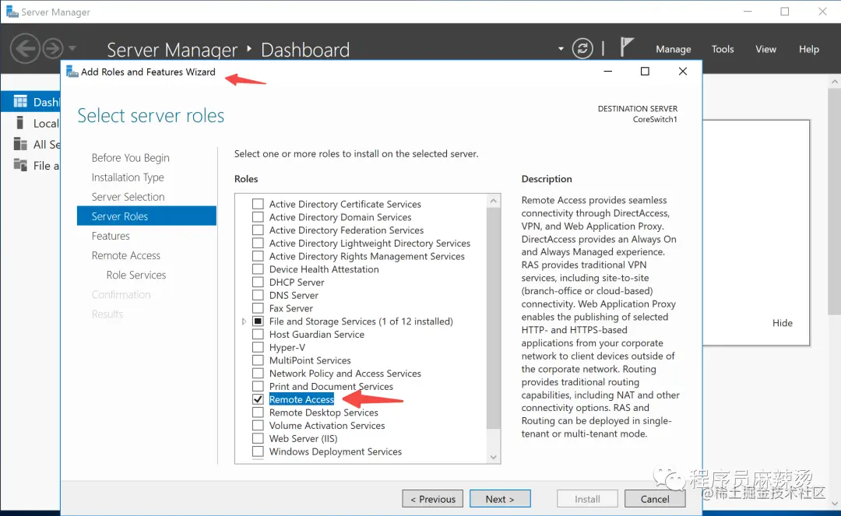This screenshot has height=516, width=841.
Task: Check Web Server (IIS) role
Action: click(258, 438)
